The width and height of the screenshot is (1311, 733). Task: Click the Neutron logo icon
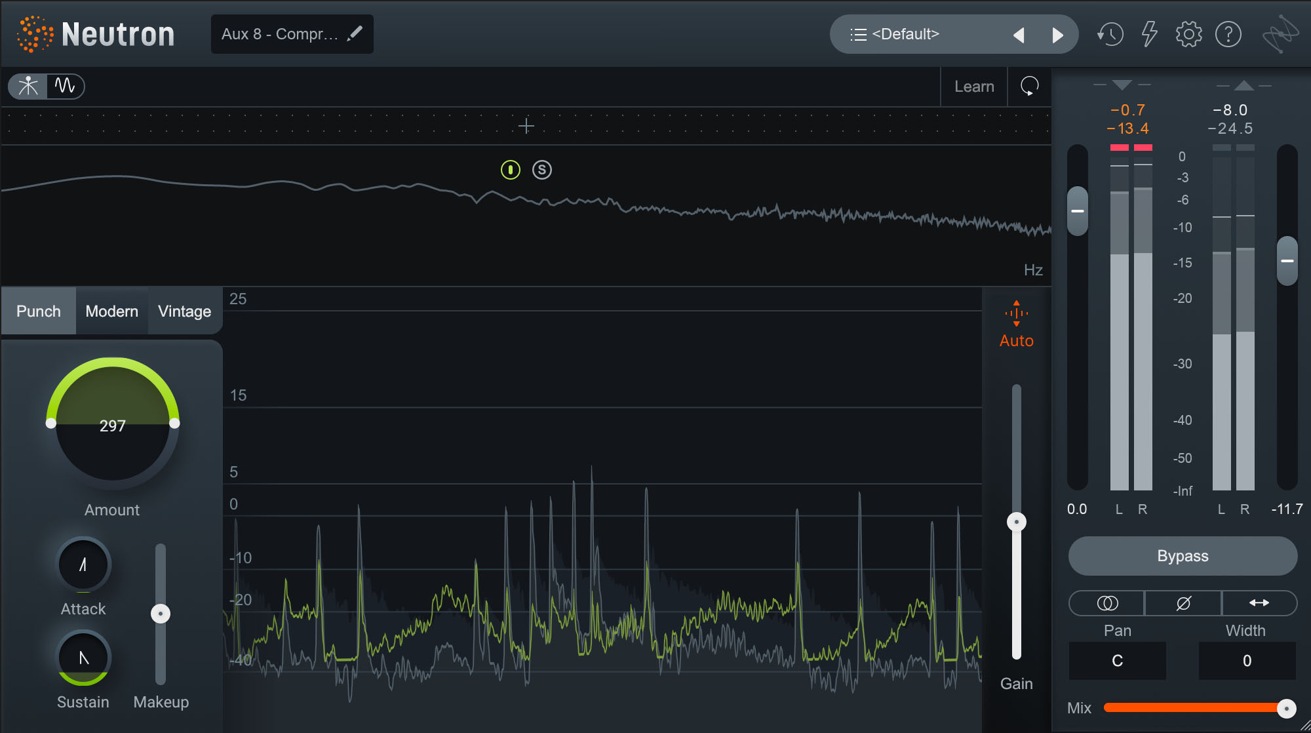coord(35,34)
